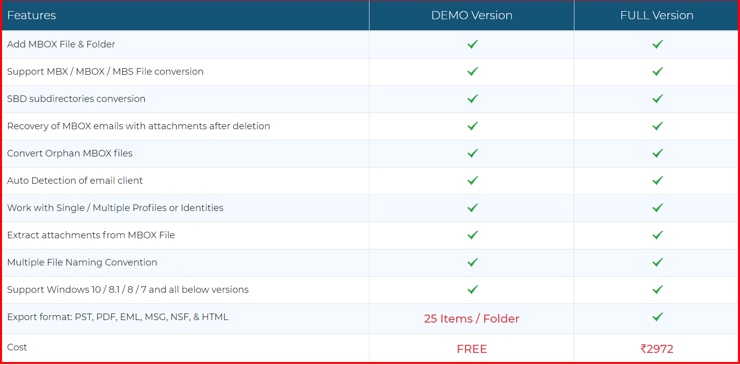This screenshot has width=740, height=365.
Task: Select the checkmark for SBD subdirectories conversion under FULL Version
Action: tap(657, 99)
